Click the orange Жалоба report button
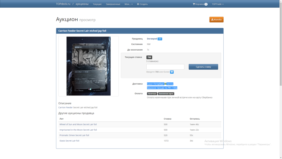This screenshot has height=159, width=282. coord(216,20)
